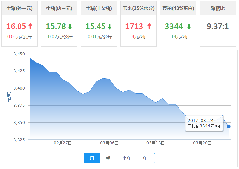Select the 生猪(外三元) price tab

tap(20, 24)
